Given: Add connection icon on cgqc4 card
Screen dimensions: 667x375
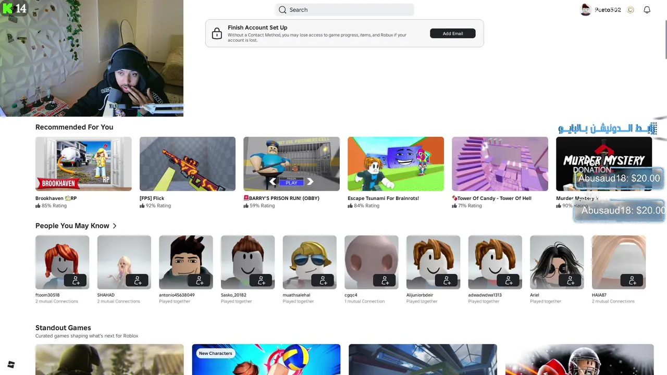Looking at the screenshot, I should coord(385,281).
